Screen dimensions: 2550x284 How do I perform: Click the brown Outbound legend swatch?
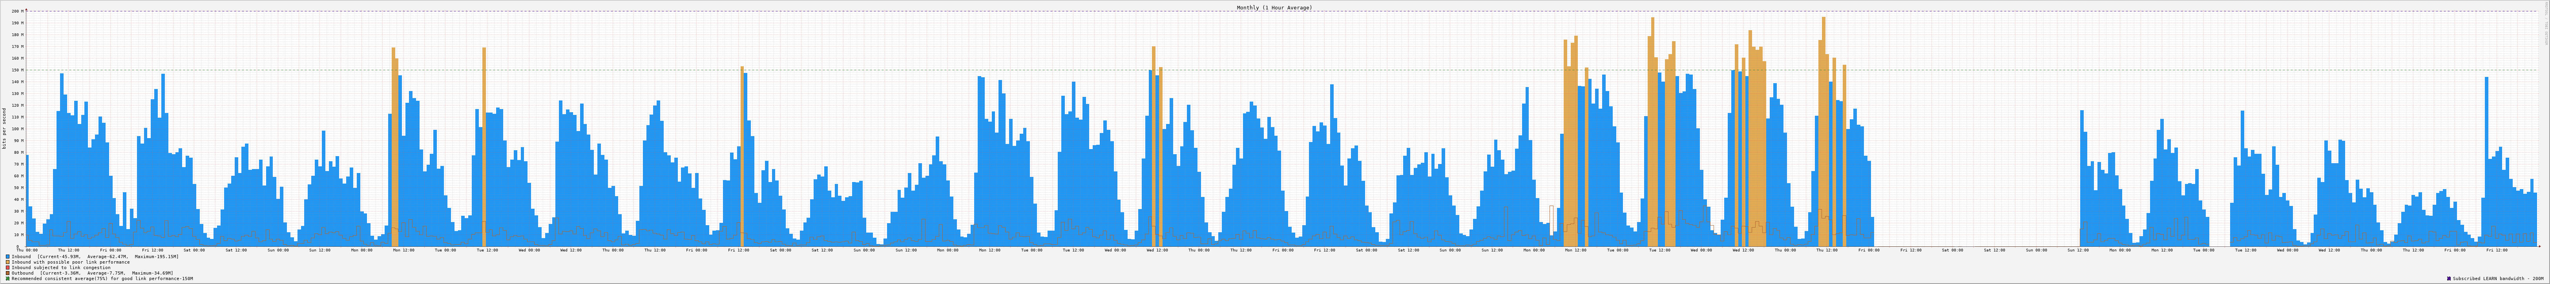(8, 273)
